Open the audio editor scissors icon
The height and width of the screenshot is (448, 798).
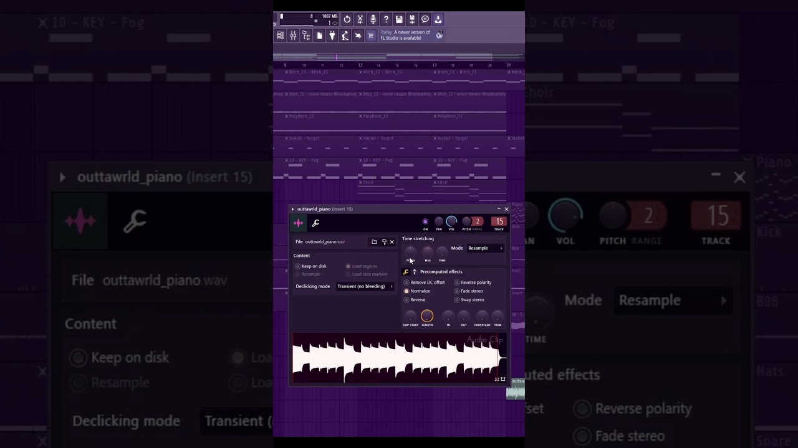(360, 19)
